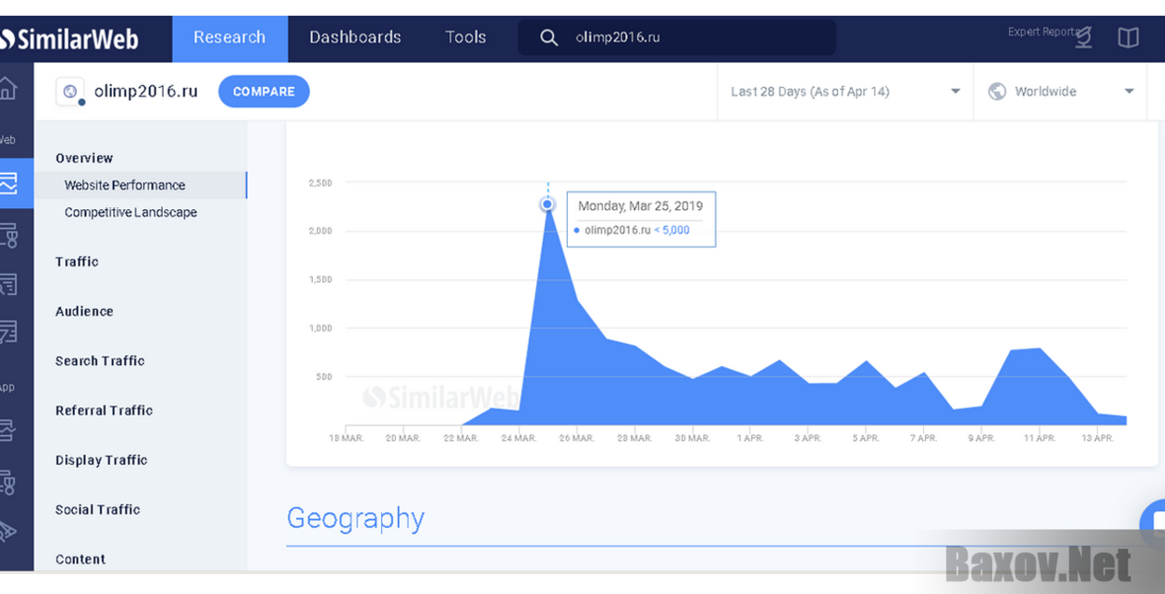Screen dimensions: 1165x594
Task: Expand the Traffic section
Action: point(77,262)
